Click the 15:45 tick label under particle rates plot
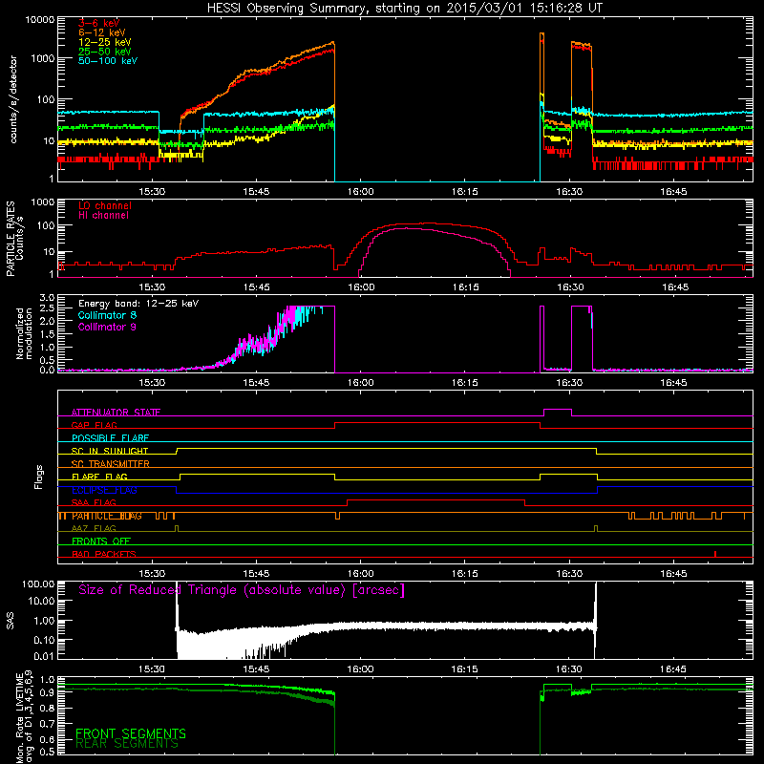This screenshot has height=764, width=764. [256, 287]
